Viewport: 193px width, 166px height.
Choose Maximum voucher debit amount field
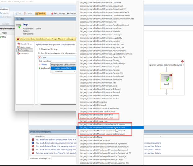tap(102, 127)
